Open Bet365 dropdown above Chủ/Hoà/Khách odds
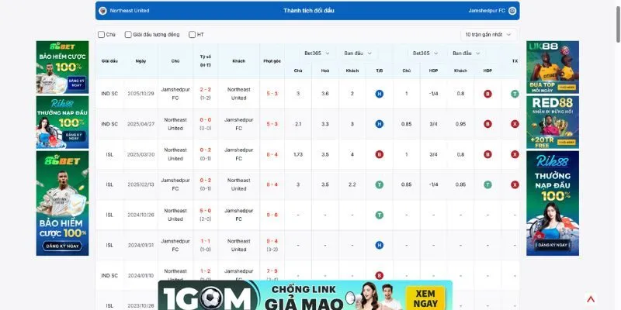The image size is (621, 310). pos(317,53)
